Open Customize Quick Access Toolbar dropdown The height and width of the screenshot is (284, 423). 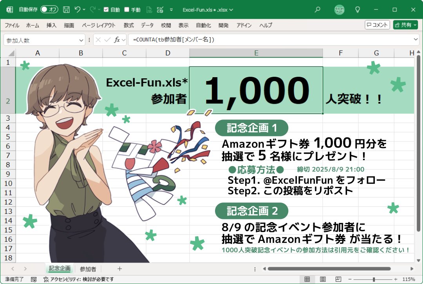pos(171,10)
